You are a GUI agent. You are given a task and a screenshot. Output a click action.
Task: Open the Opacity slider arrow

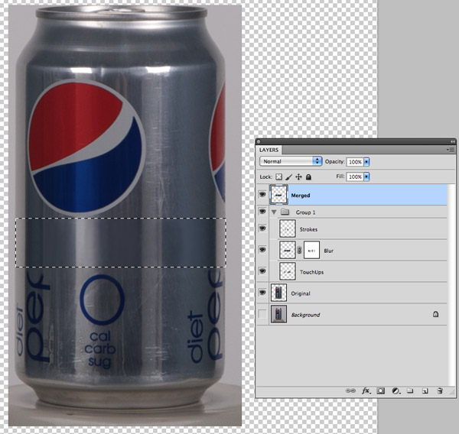pos(366,162)
